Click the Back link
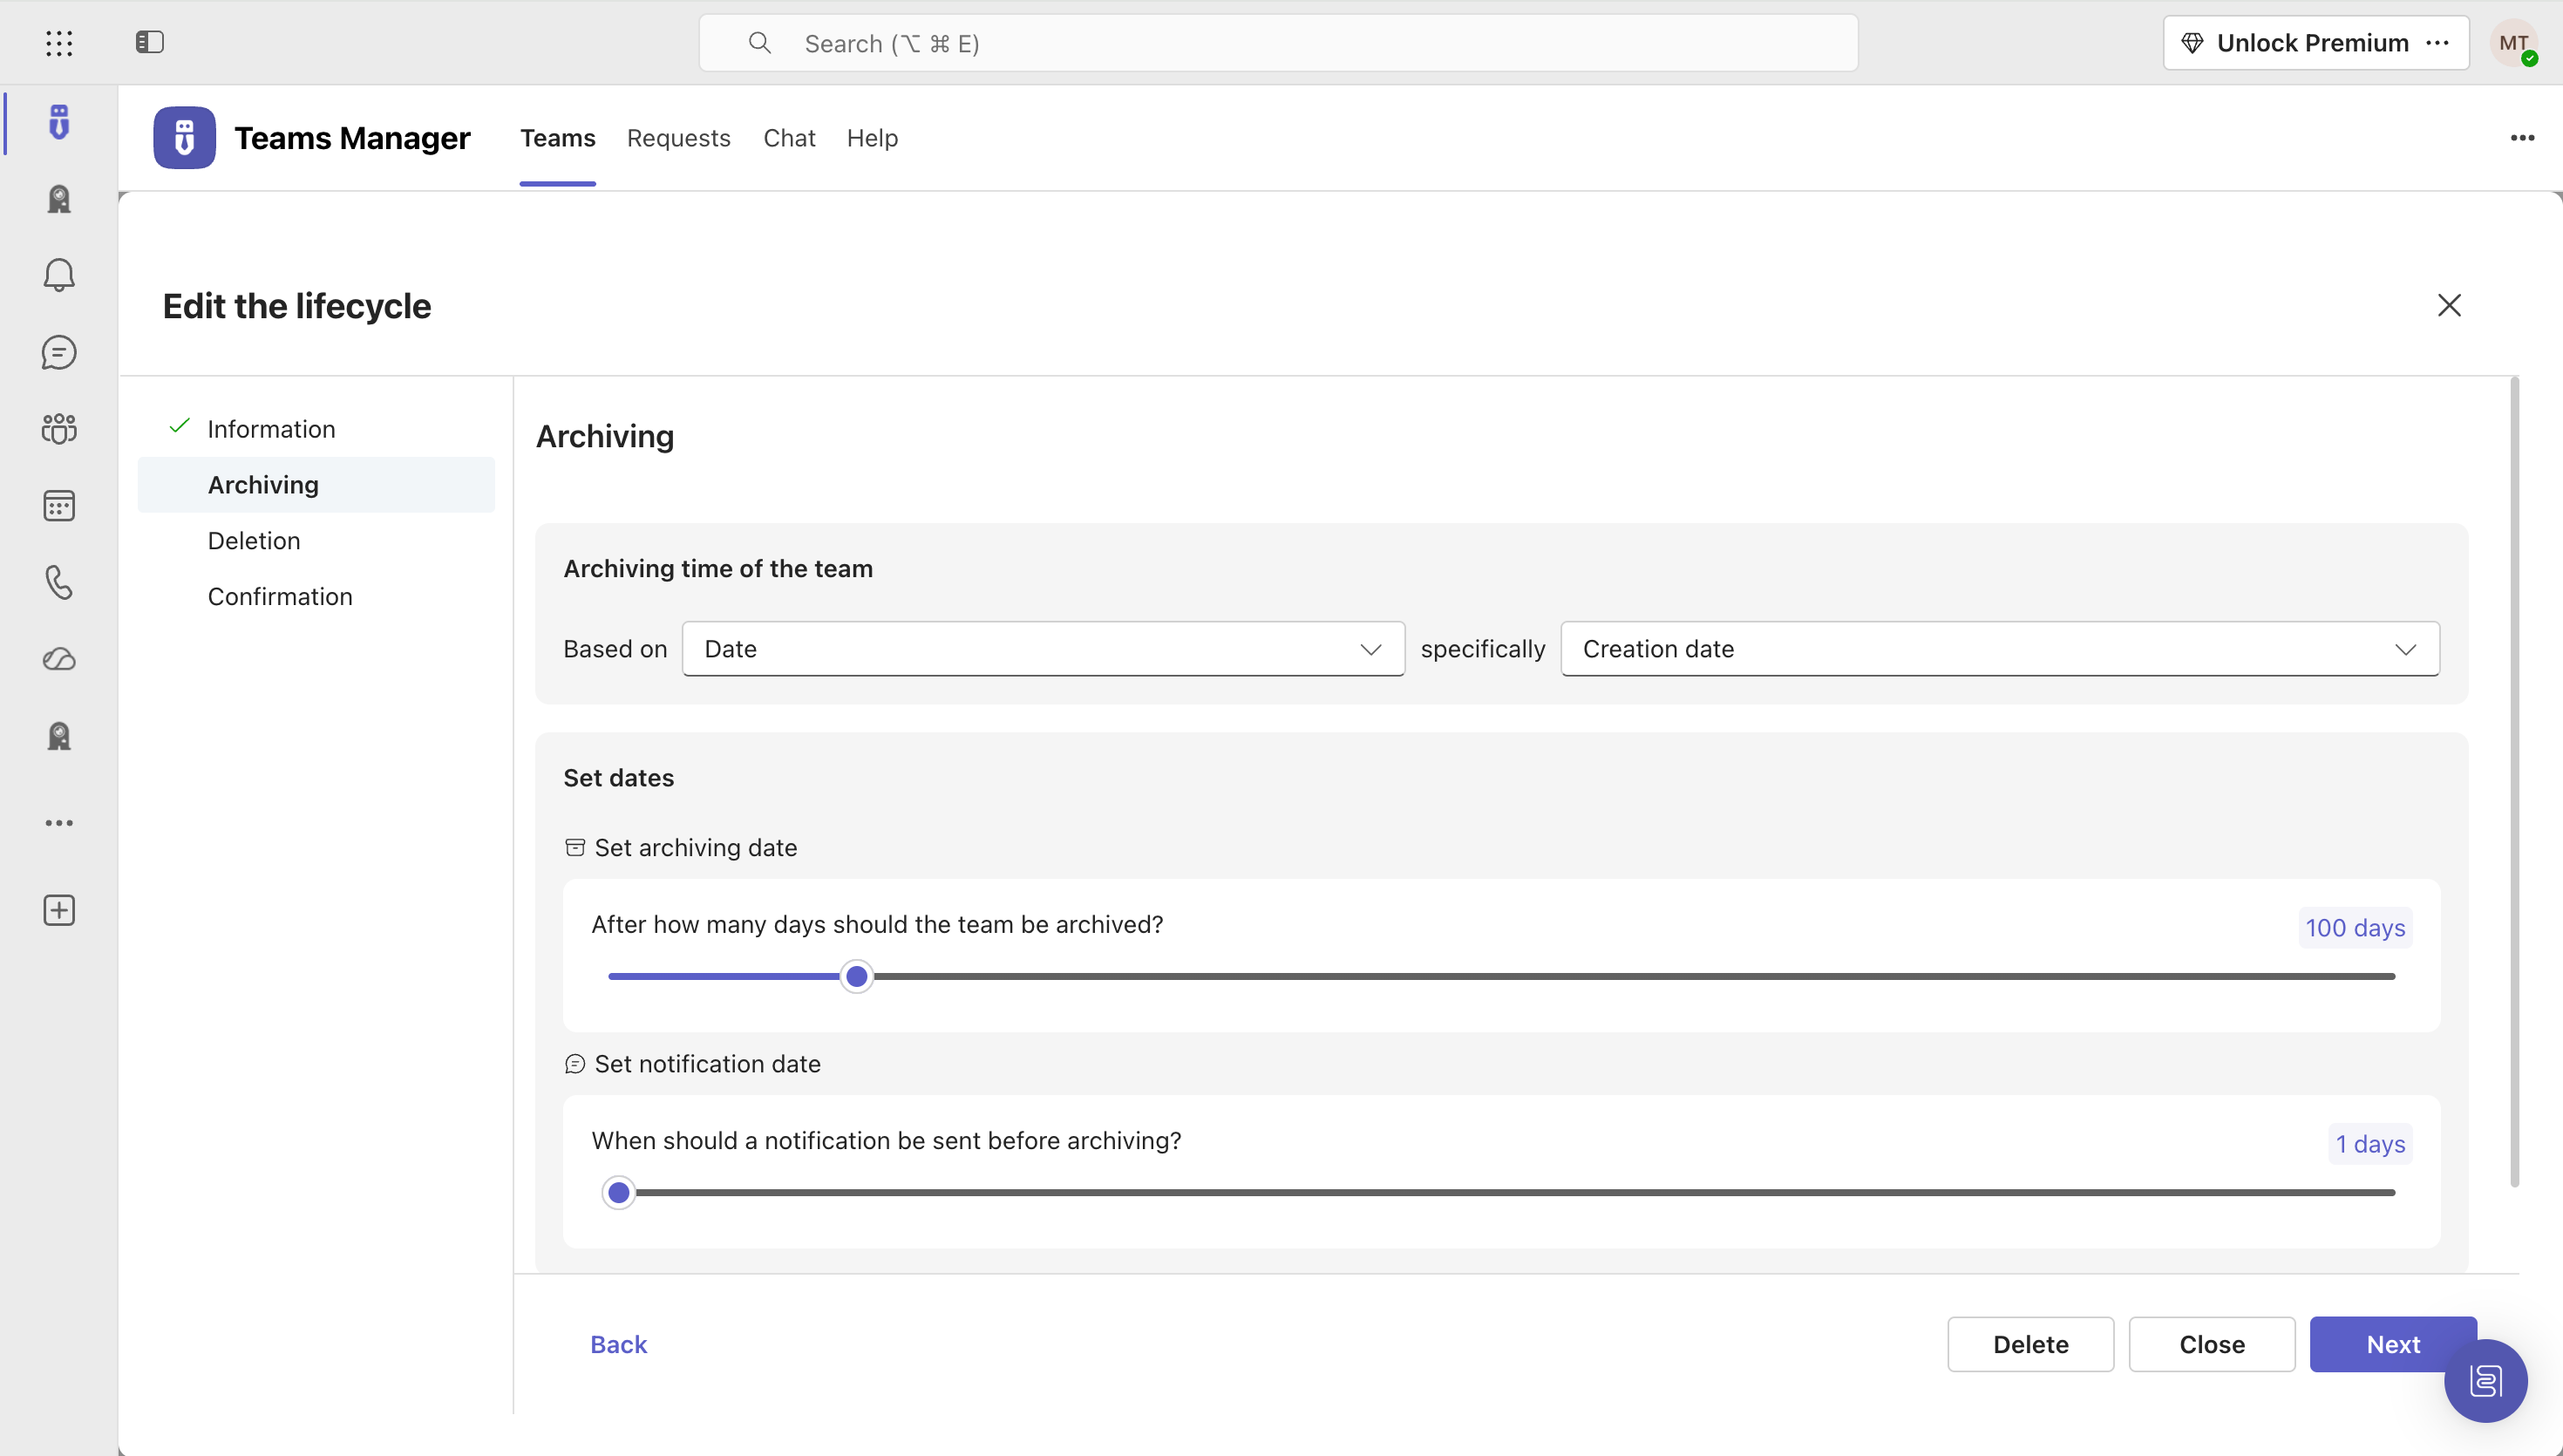The height and width of the screenshot is (1456, 2563). [619, 1344]
